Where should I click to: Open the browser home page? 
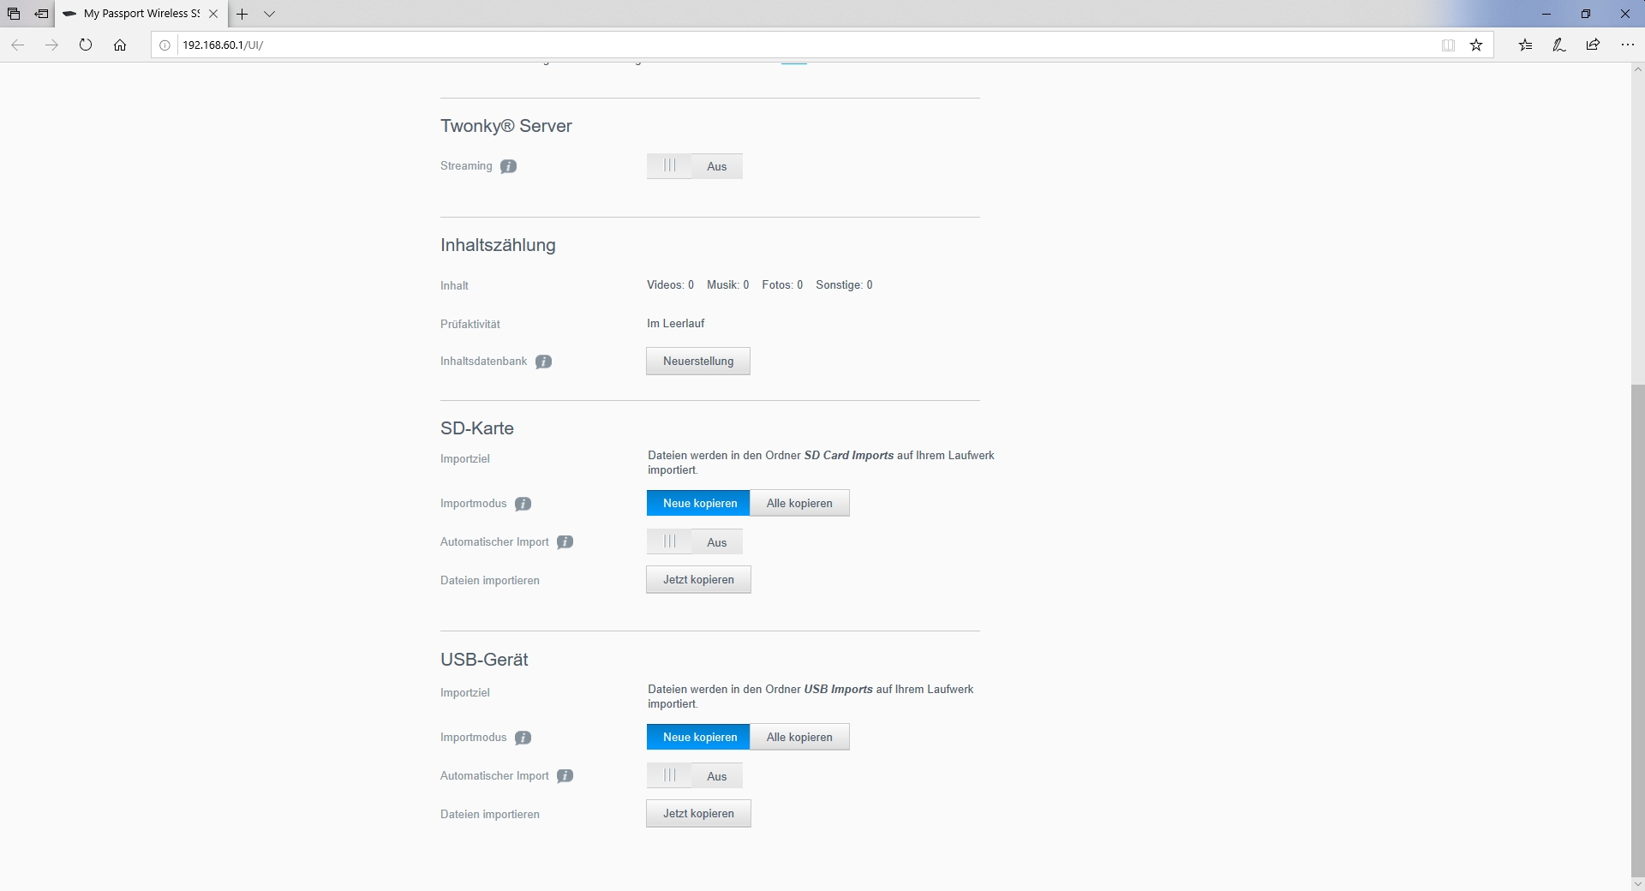coord(120,45)
